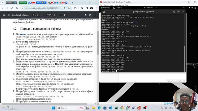Image resolution: width=198 pixels, height=111 pixels.
Task: Open WhatsApp from taskbar
Action: tap(128, 108)
